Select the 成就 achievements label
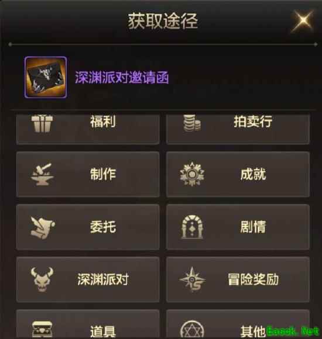The image size is (322, 339). (x=253, y=174)
